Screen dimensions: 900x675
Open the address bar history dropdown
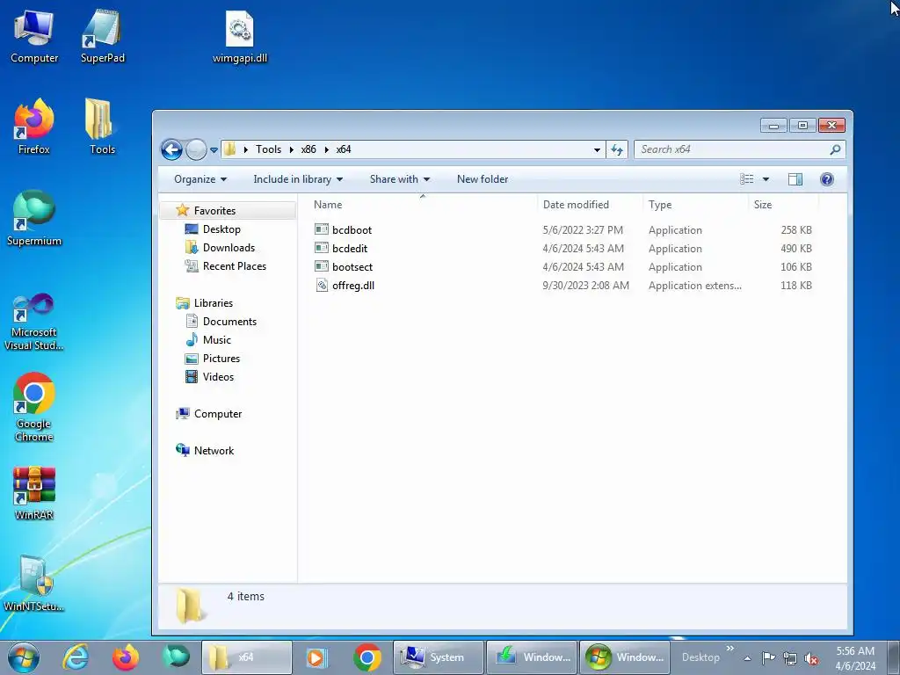coord(597,149)
